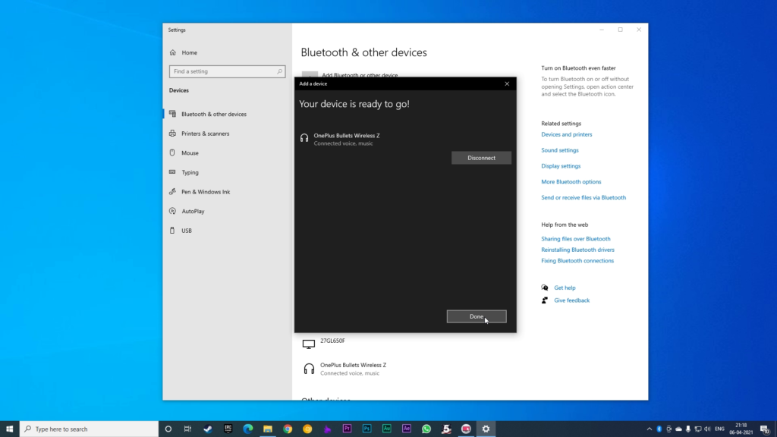Viewport: 777px width, 437px height.
Task: Open WhatsApp from the taskbar
Action: point(426,429)
